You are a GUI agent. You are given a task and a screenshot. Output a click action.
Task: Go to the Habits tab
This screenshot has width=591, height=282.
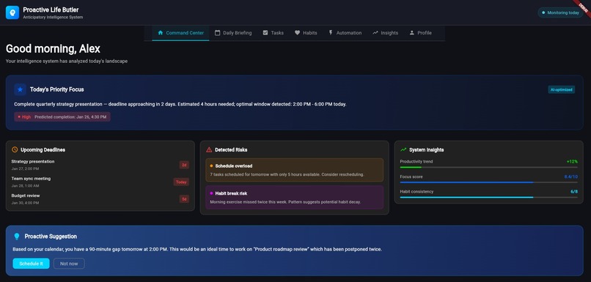point(306,33)
